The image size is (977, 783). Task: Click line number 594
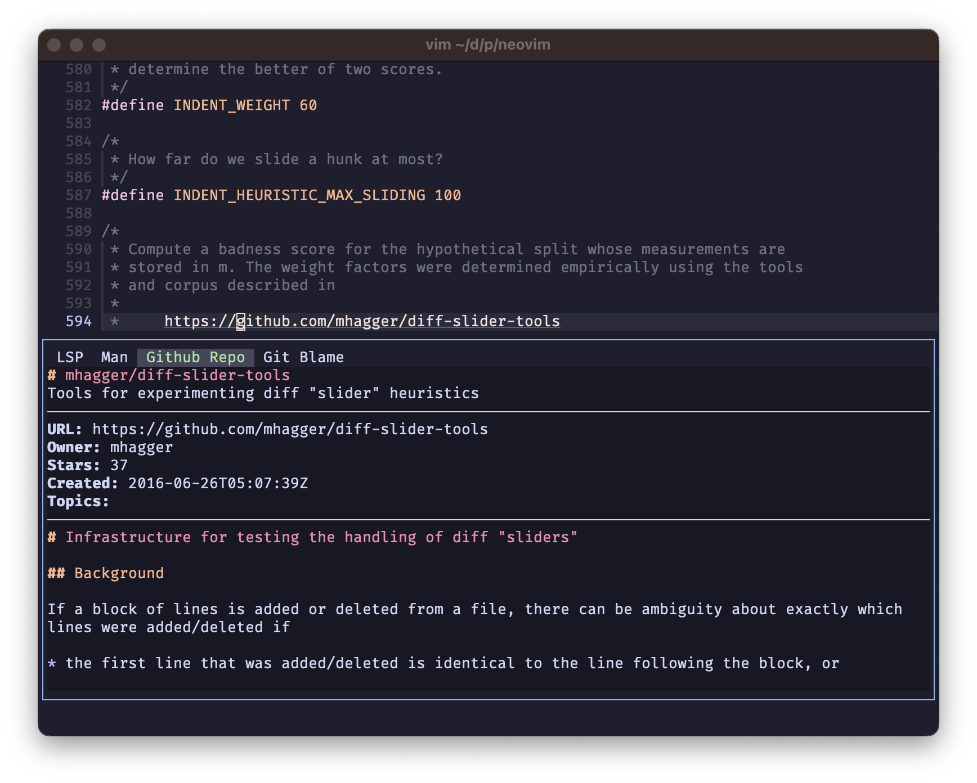pos(78,321)
